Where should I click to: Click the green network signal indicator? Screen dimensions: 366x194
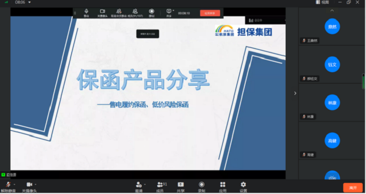click(x=7, y=3)
